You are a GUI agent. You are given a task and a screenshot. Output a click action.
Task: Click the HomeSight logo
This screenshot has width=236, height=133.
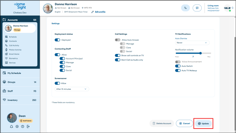click(20, 6)
